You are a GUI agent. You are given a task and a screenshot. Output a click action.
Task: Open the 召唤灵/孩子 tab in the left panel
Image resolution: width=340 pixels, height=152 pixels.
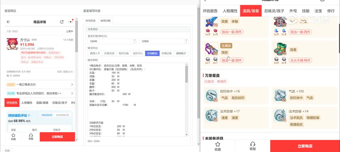pos(60,103)
